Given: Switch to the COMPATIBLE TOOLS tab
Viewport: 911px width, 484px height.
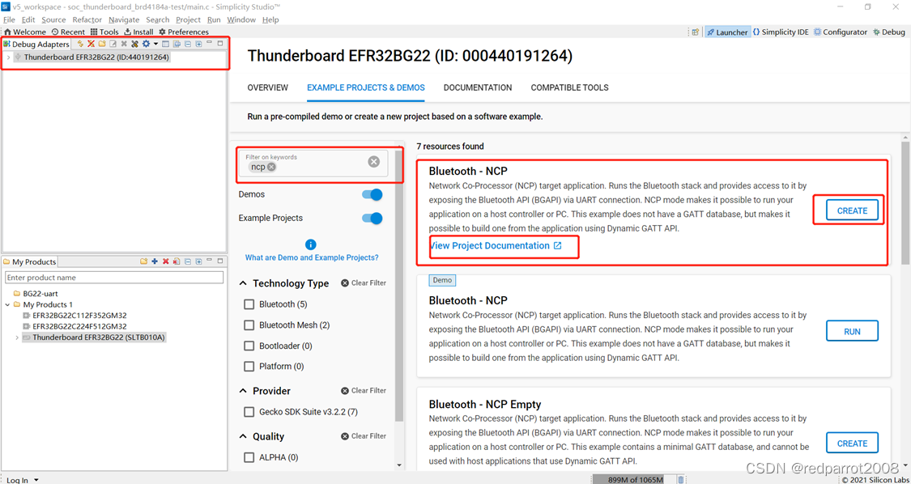Looking at the screenshot, I should [x=569, y=87].
